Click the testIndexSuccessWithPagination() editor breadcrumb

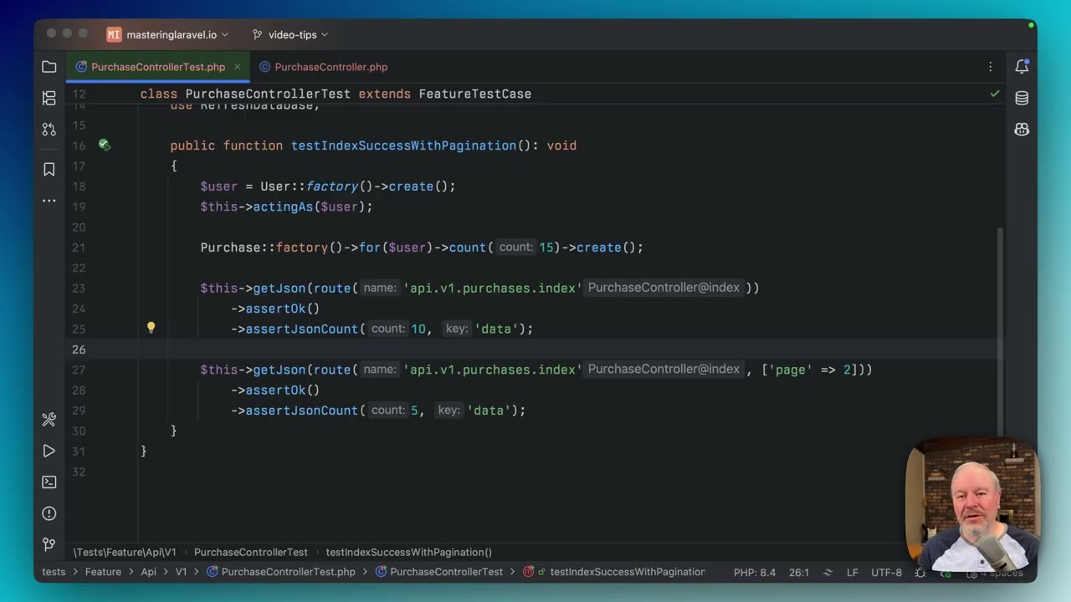pyautogui.click(x=409, y=552)
